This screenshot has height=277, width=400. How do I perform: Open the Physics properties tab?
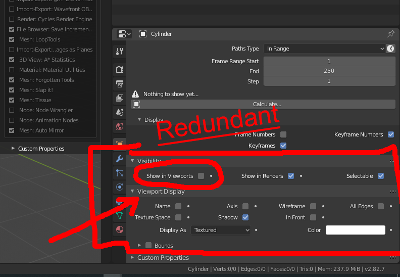tap(119, 187)
